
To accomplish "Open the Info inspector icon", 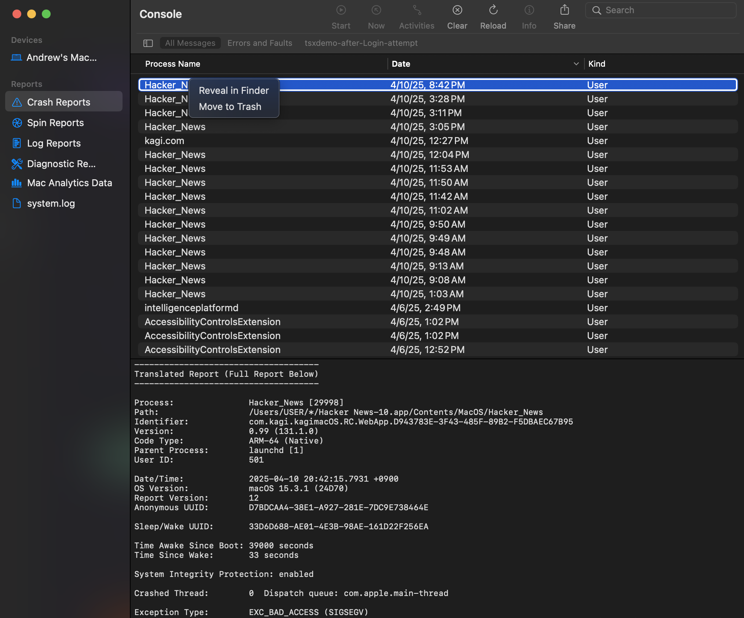I will pyautogui.click(x=529, y=10).
